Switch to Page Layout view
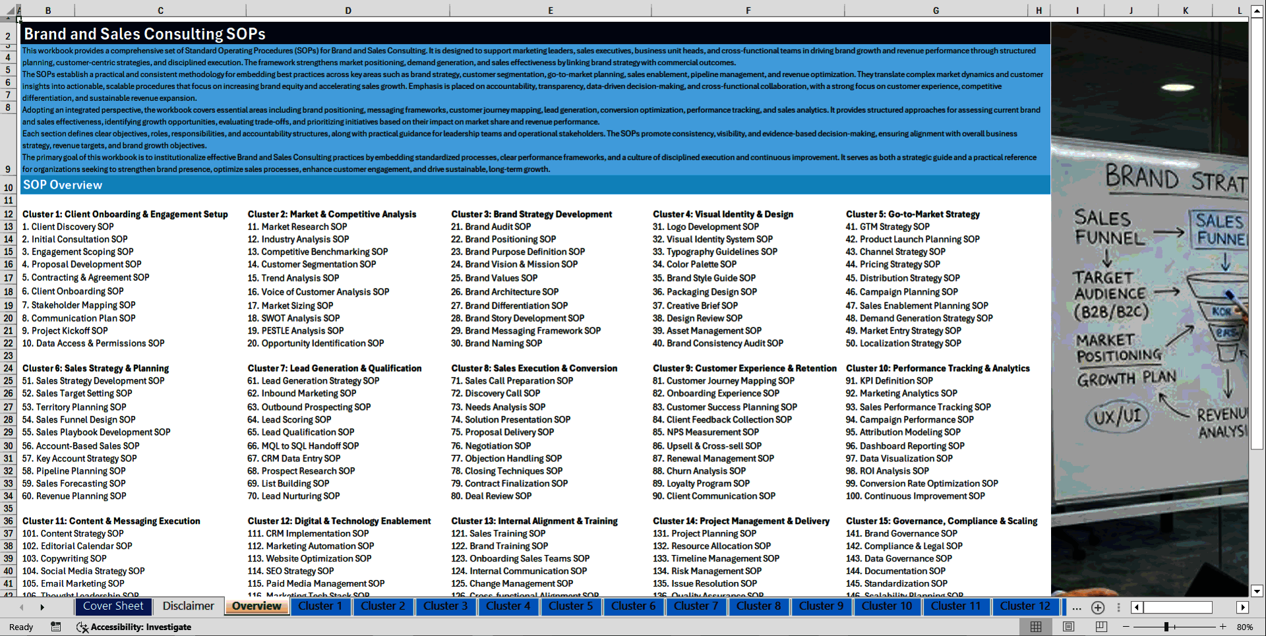1266x636 pixels. coord(1069,627)
